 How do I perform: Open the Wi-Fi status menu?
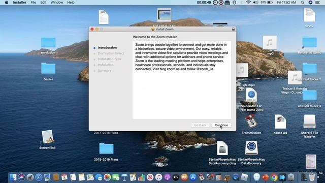248,3
